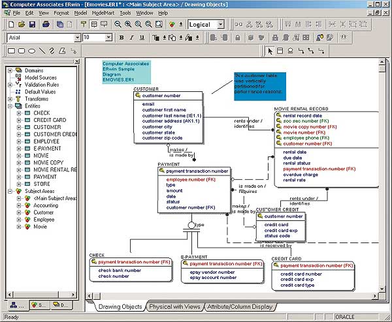
Task: Click diagram horizontal scrollbar left arrow
Action: click(x=90, y=296)
